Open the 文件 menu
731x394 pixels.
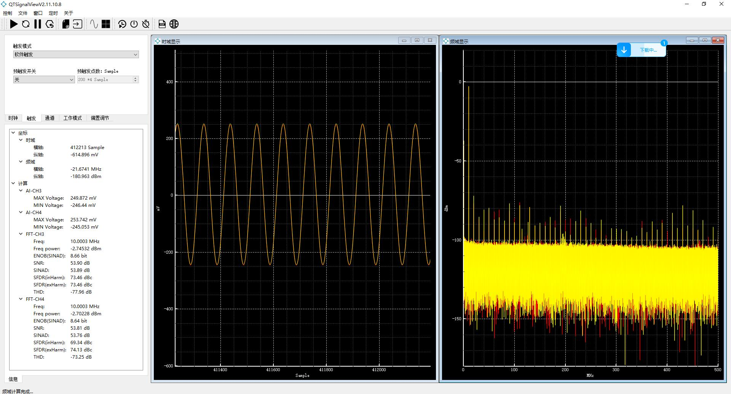22,13
